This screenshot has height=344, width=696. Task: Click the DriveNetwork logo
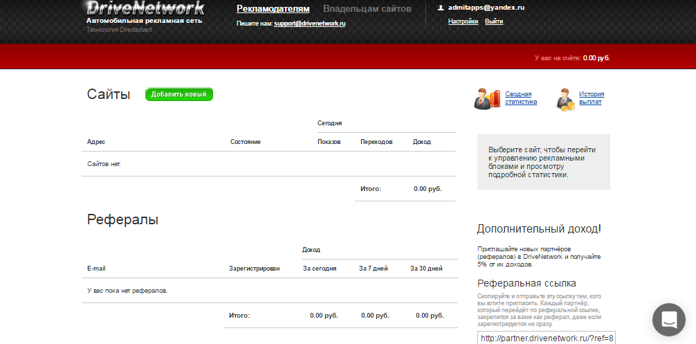(x=145, y=8)
